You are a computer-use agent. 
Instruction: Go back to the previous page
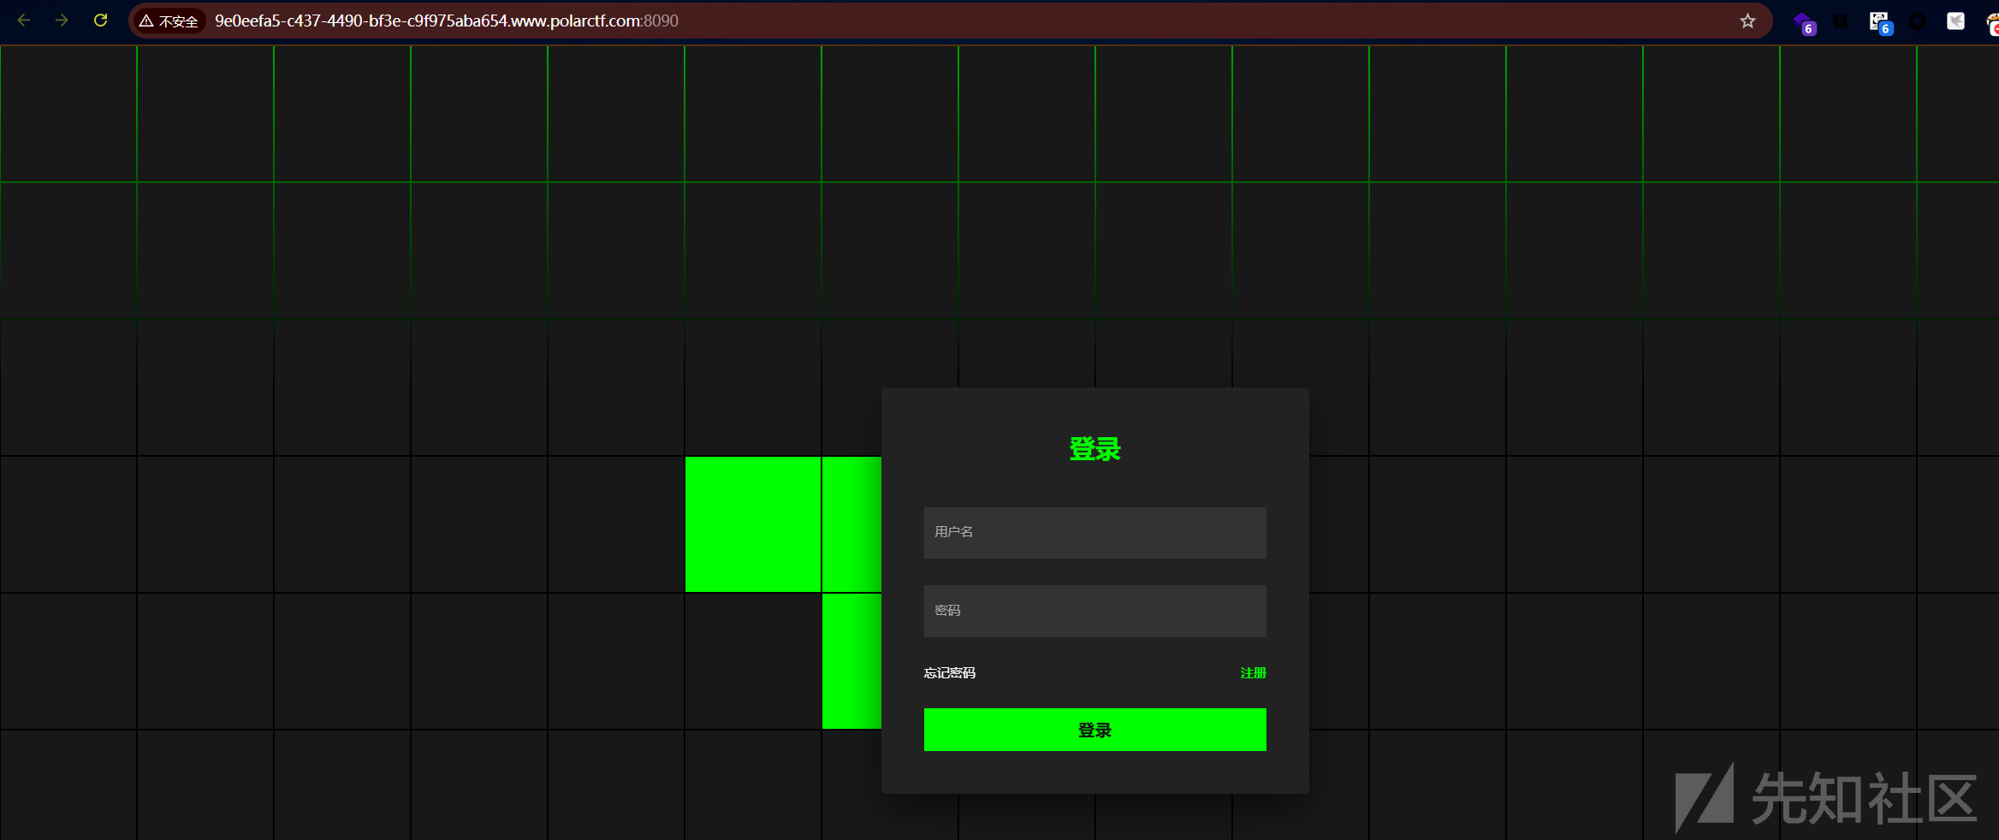pyautogui.click(x=24, y=21)
